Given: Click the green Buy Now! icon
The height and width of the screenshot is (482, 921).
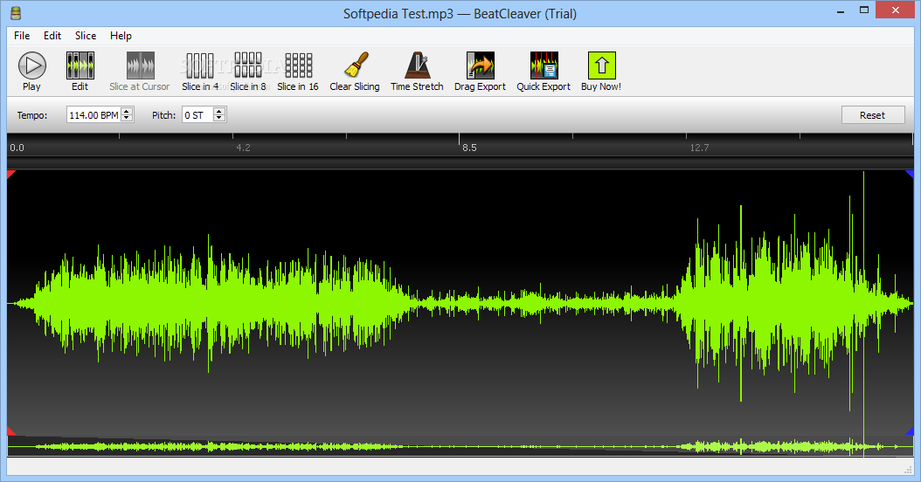Looking at the screenshot, I should click(601, 65).
